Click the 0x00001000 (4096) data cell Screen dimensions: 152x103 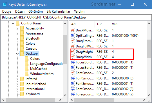(x=125, y=36)
